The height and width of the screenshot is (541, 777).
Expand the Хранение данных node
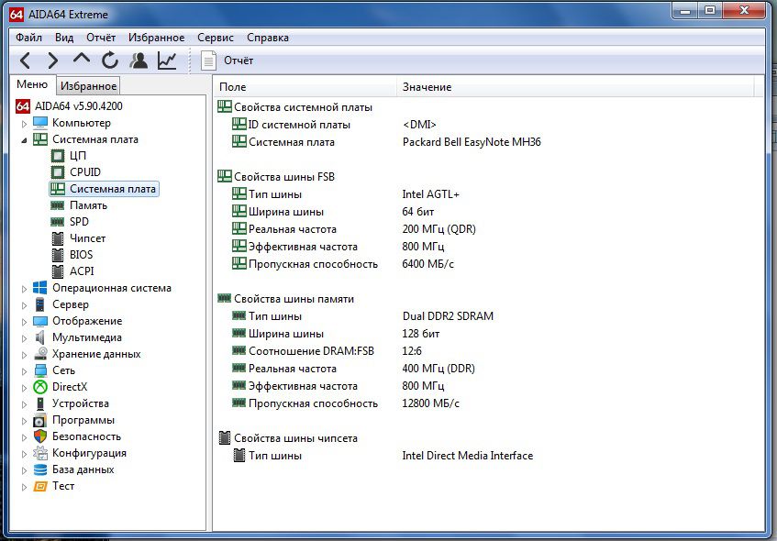point(24,355)
